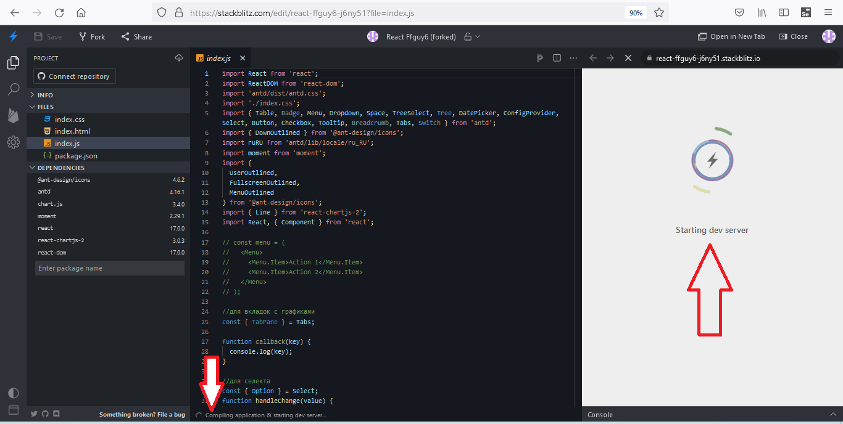Click the preview back arrow
The width and height of the screenshot is (843, 424).
pos(593,58)
